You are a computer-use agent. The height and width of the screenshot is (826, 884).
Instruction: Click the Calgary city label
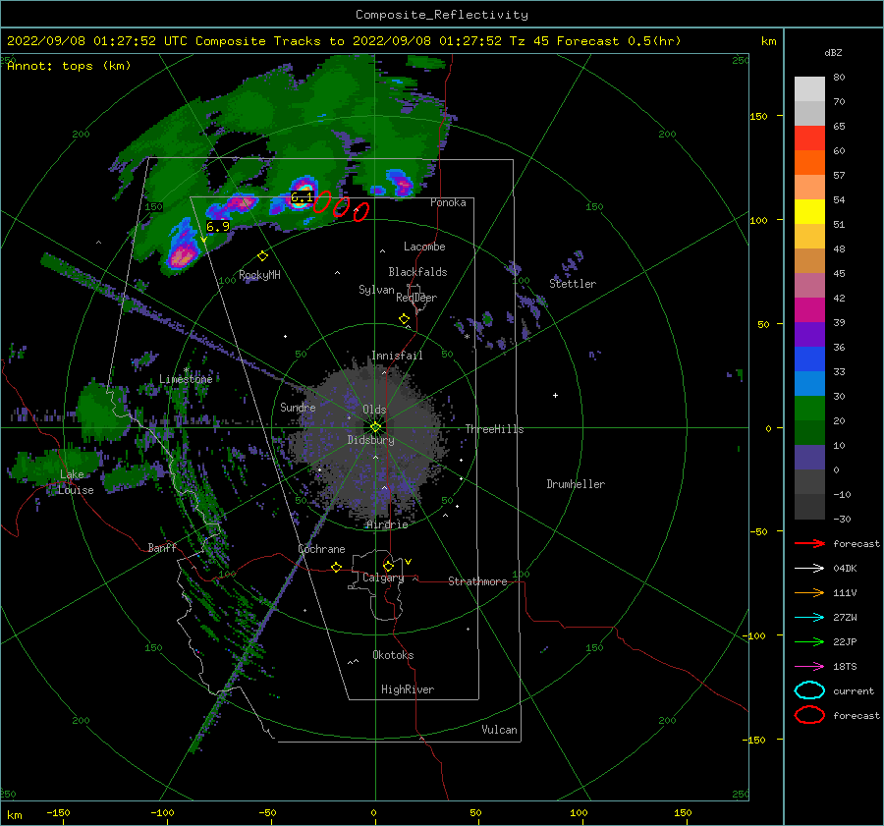(x=383, y=578)
